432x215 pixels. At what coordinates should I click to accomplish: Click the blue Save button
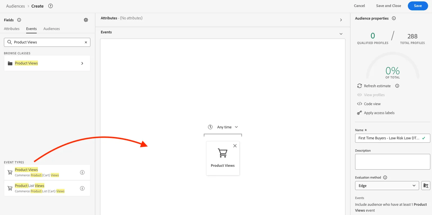click(x=418, y=6)
